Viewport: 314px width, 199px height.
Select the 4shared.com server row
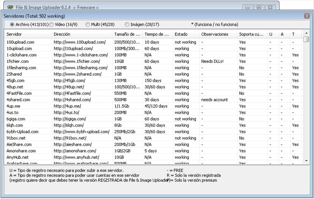[x=153, y=99]
